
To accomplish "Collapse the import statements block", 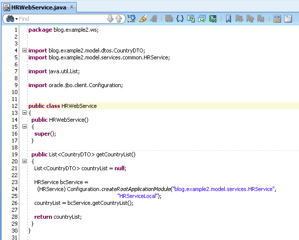I will click(24, 50).
